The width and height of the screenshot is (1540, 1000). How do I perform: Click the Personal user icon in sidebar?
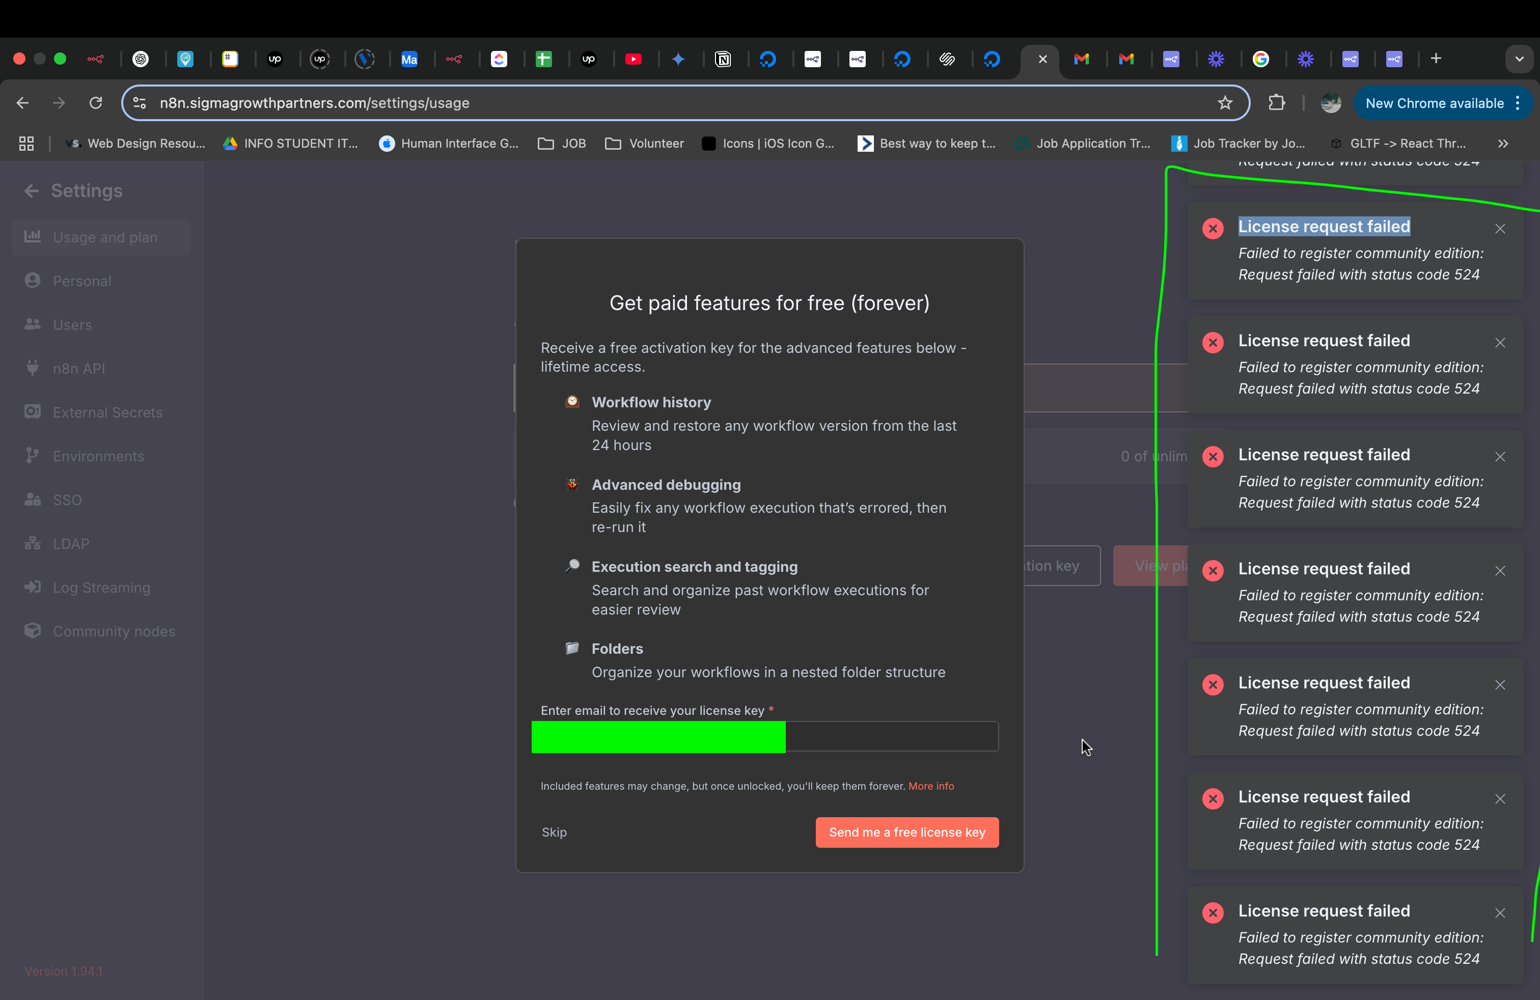point(33,280)
